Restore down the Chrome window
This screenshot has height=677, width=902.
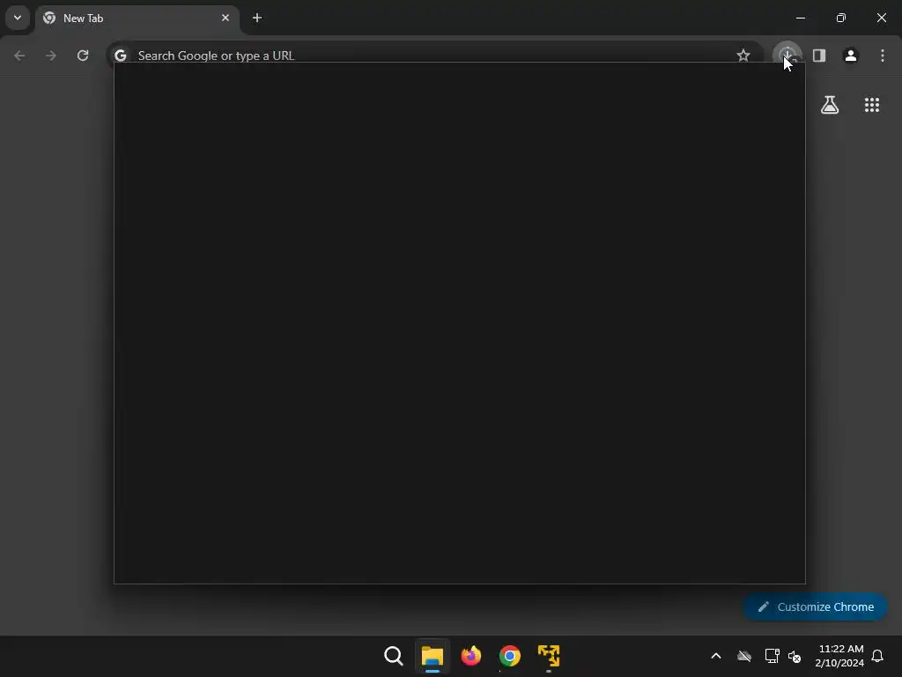pyautogui.click(x=841, y=18)
